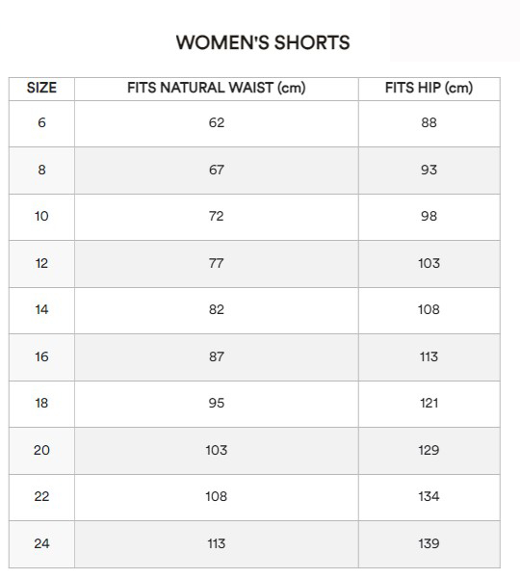Click hip value 121
The image size is (520, 579).
(429, 403)
